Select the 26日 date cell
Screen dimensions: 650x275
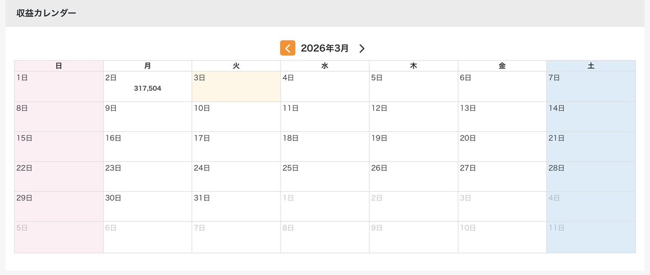coord(414,177)
